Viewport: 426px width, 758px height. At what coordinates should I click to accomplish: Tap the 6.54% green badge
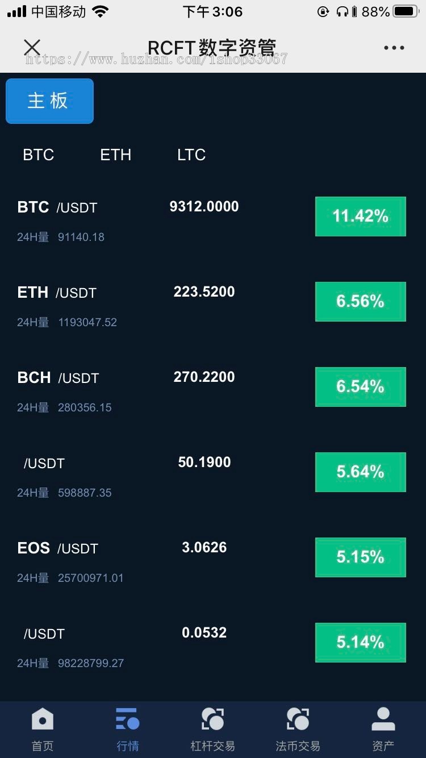pyautogui.click(x=360, y=386)
